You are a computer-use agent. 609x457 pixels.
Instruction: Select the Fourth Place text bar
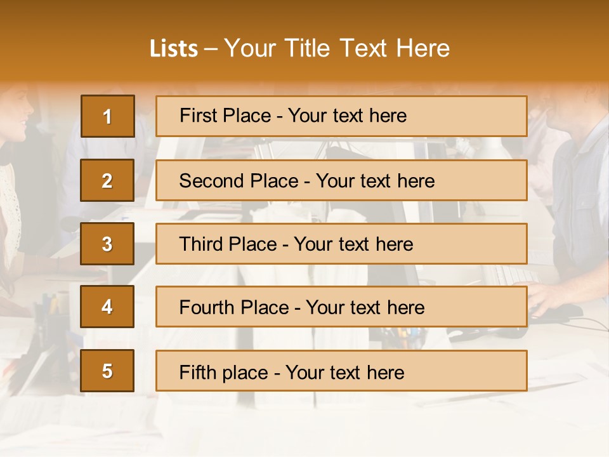pos(341,307)
